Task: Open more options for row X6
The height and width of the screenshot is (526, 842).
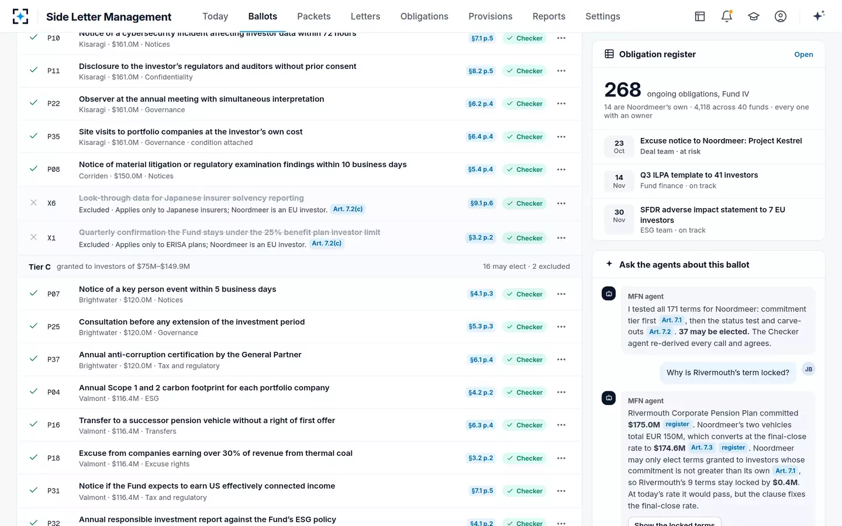Action: pyautogui.click(x=561, y=203)
